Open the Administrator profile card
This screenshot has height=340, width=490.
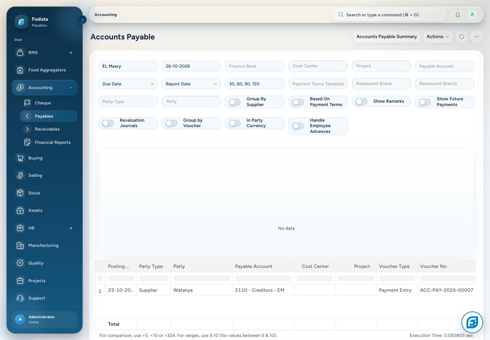(45, 320)
